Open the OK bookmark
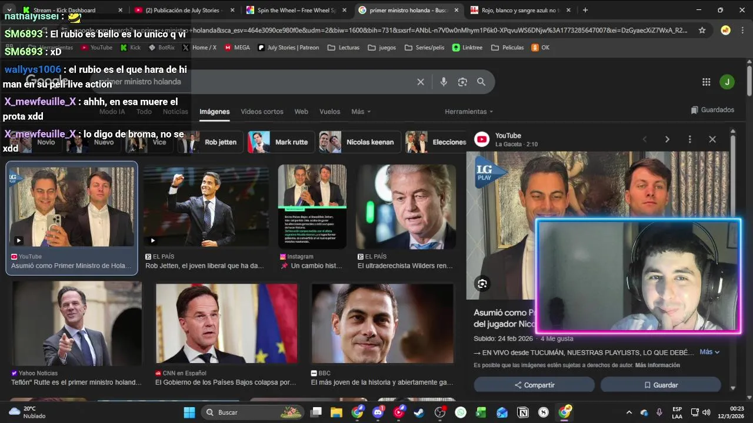The height and width of the screenshot is (423, 753). [x=540, y=48]
